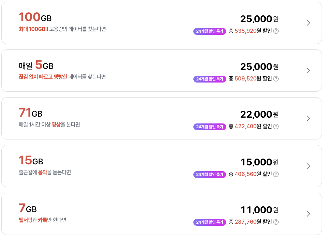
Task: Click the help icon next to 100GB plan discount
Action: [x=276, y=31]
